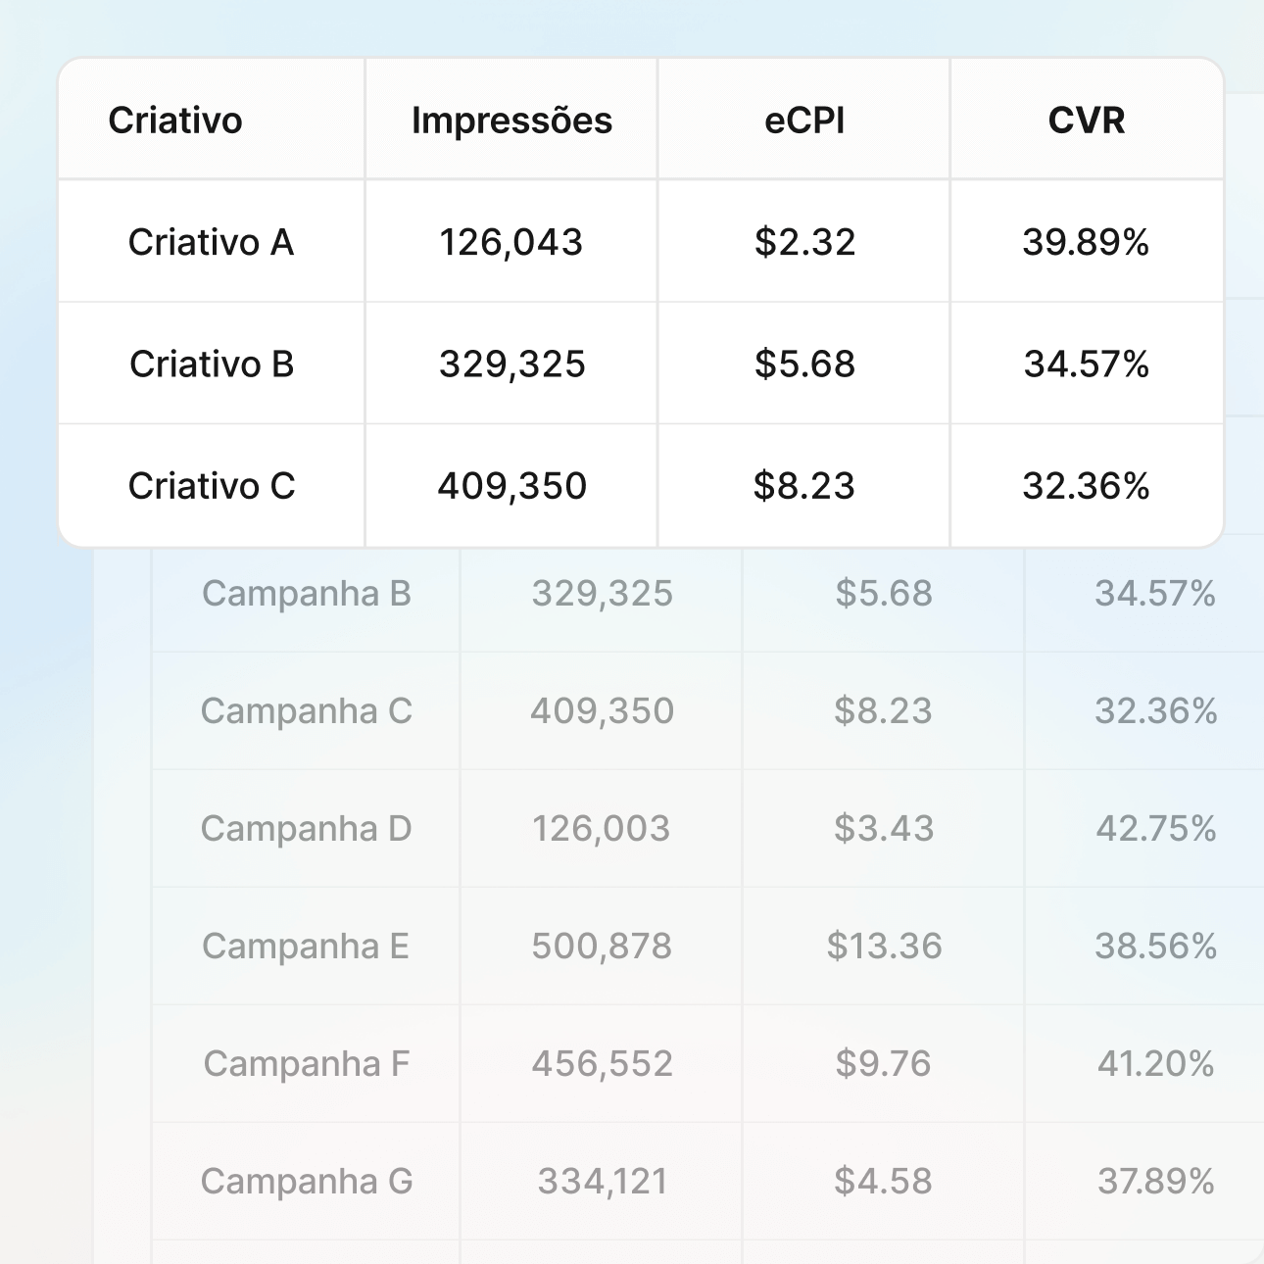Select the Campanha C row label
The width and height of the screenshot is (1264, 1264).
(306, 711)
